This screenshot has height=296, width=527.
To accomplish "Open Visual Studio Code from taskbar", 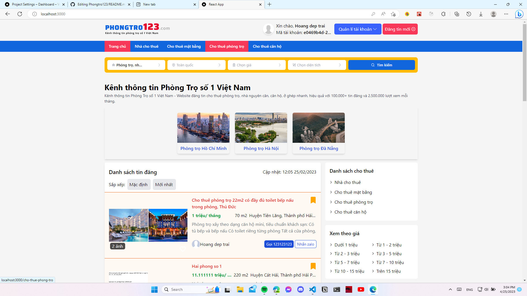I will pos(313,289).
